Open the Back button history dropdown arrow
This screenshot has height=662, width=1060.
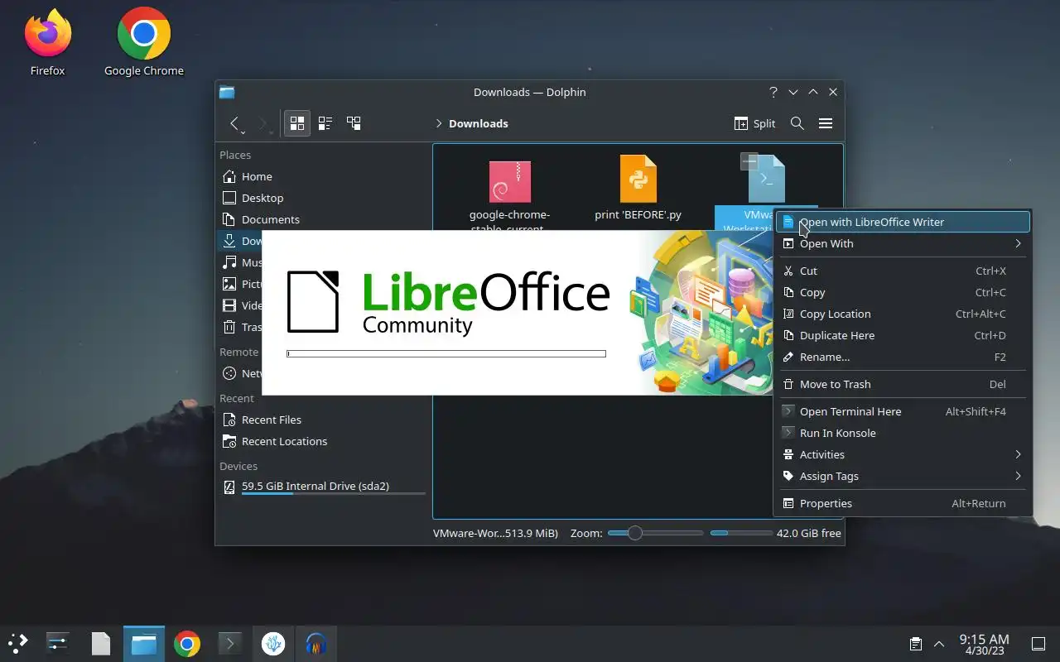click(x=243, y=132)
